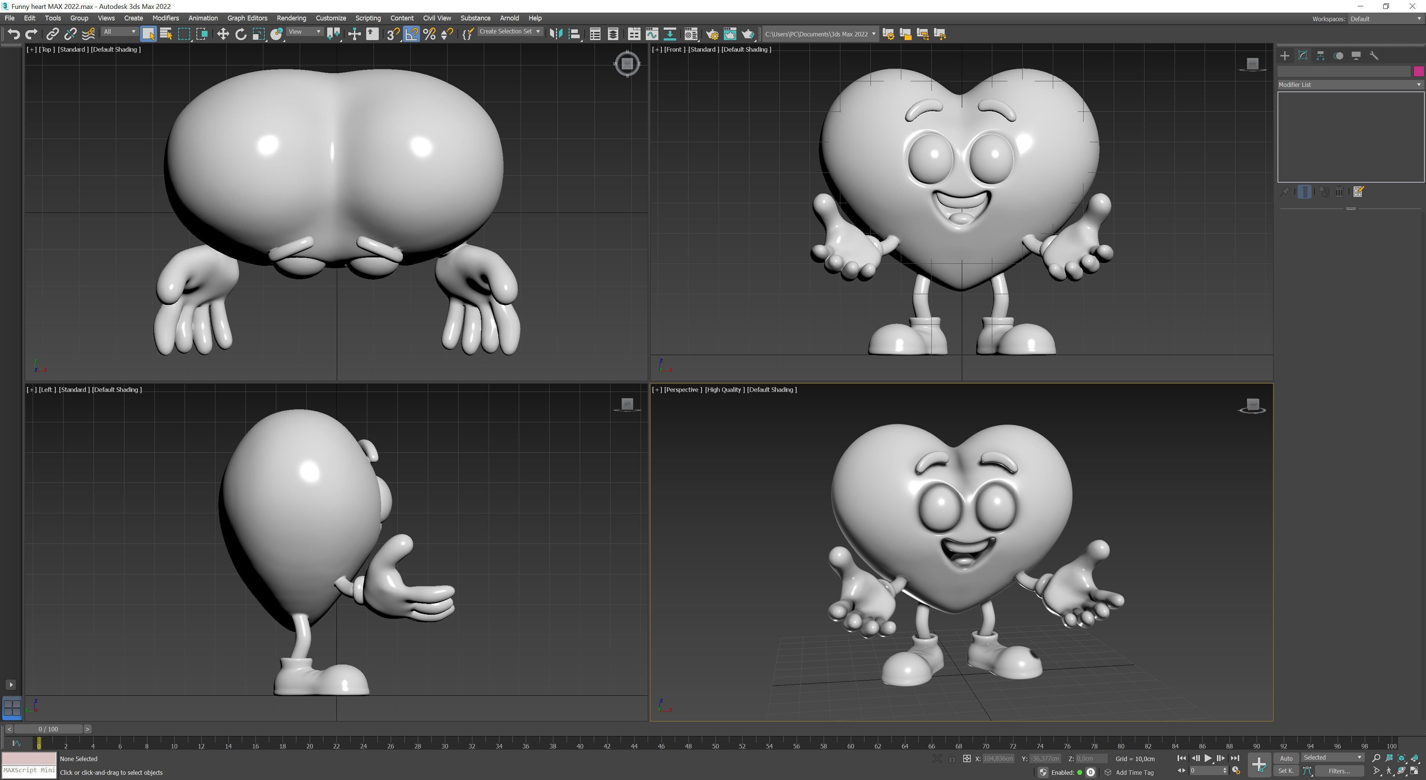Image resolution: width=1426 pixels, height=780 pixels.
Task: Click the Undo arrow icon
Action: coord(14,34)
